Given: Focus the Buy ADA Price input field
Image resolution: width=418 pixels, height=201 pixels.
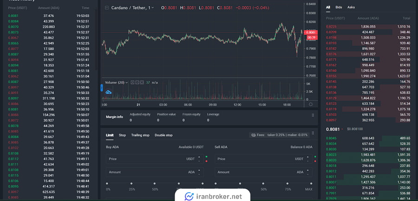Looking at the screenshot, I should coord(155,159).
